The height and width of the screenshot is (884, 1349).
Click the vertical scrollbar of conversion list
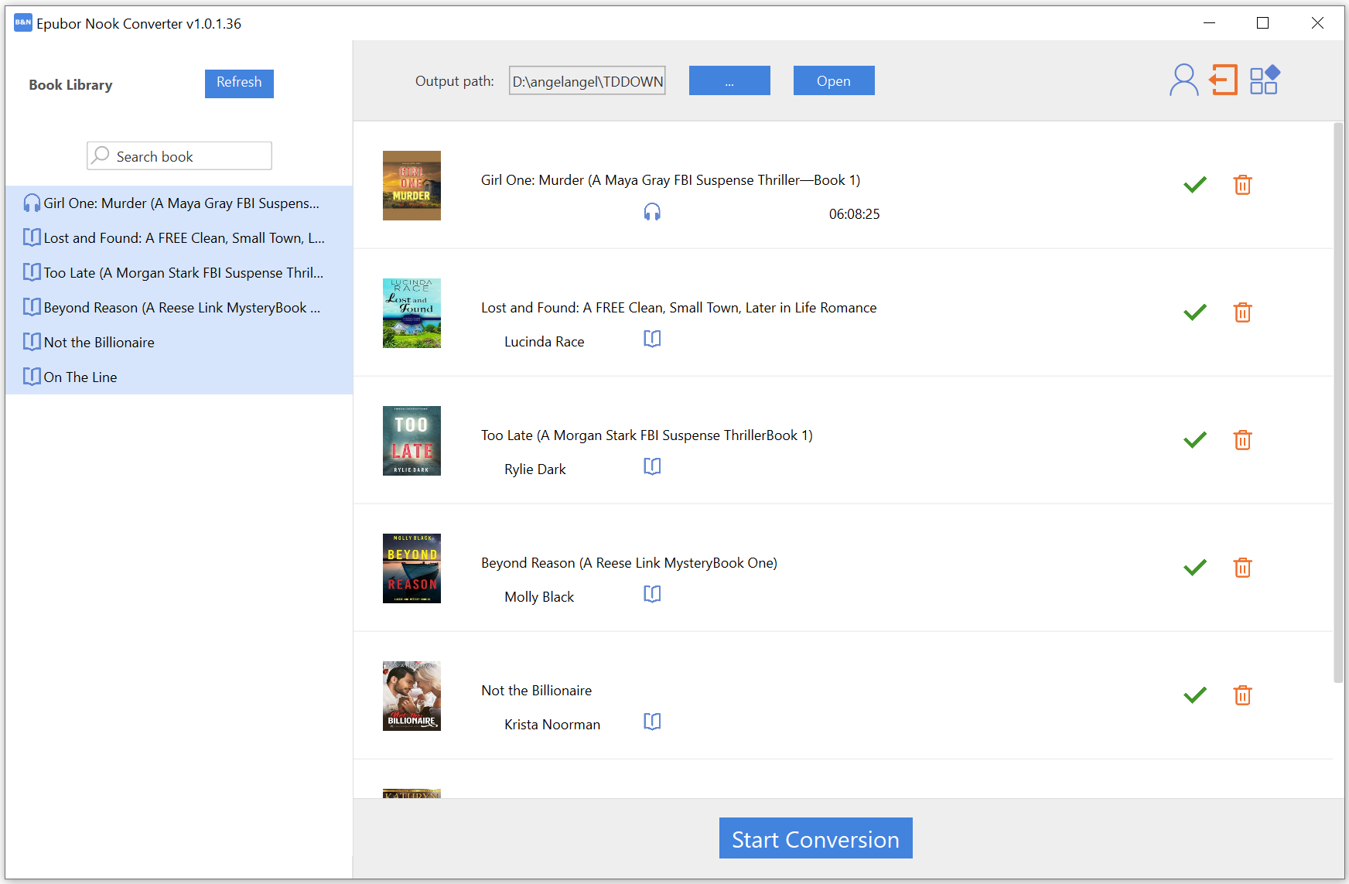(x=1338, y=402)
